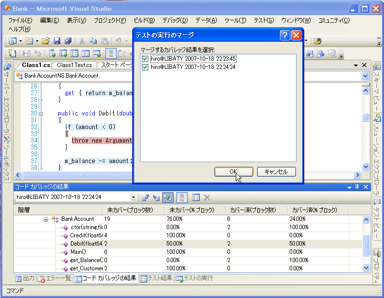384x298 pixels.
Task: Open the test toolbar overflow options
Action: click(x=342, y=56)
